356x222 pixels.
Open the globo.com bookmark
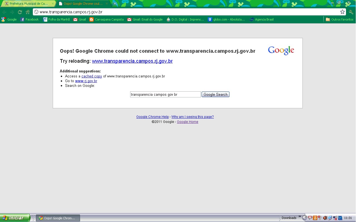point(226,19)
